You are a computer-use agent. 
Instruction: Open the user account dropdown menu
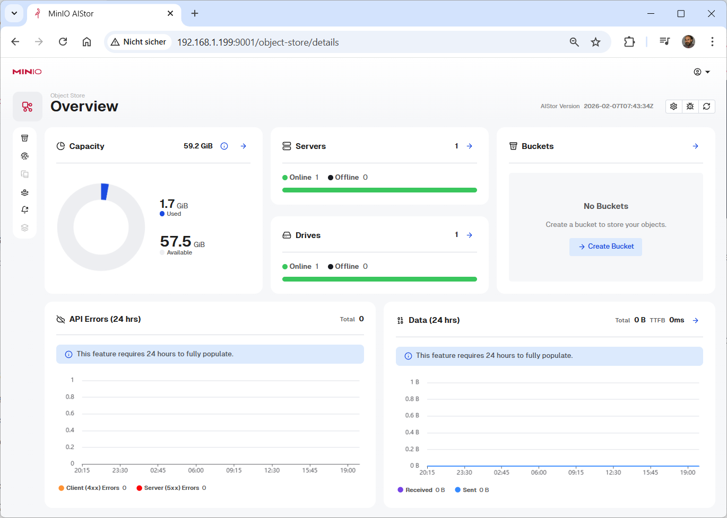pyautogui.click(x=702, y=72)
